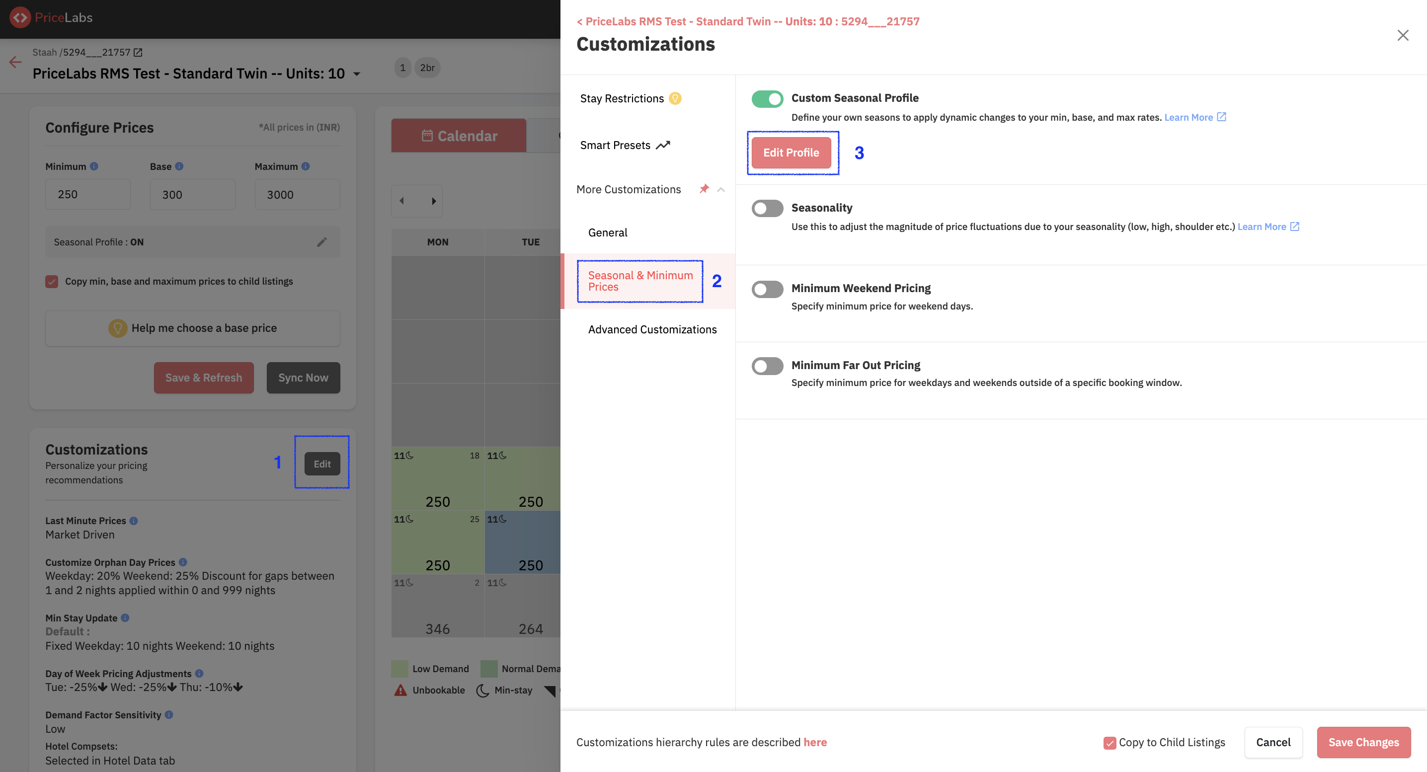
Task: Click the Min-stay moon icon in the legend
Action: (482, 691)
